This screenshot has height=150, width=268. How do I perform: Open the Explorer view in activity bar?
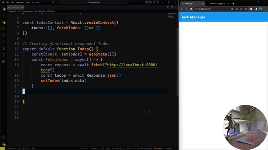[x=3, y=8]
